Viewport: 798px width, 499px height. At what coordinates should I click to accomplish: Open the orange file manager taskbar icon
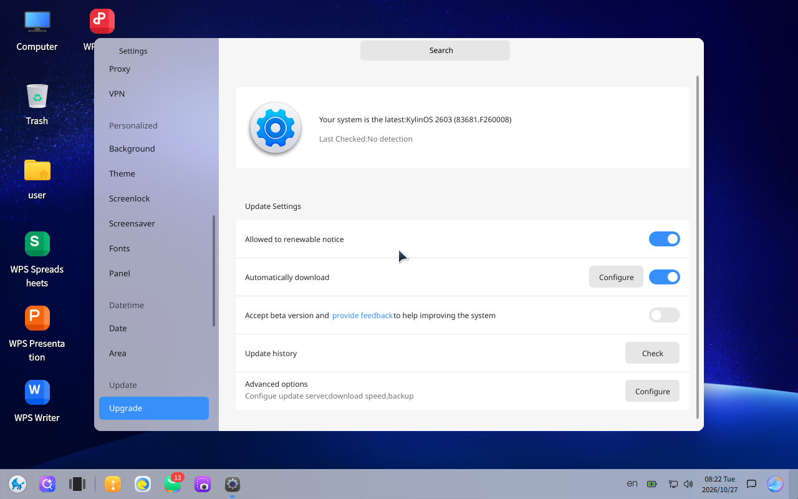[x=113, y=484]
